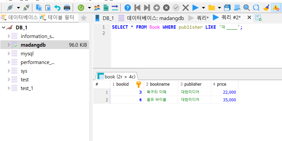Viewport: 282px width, 141px height.
Task: Refresh with the green circular arrow
Action: coord(81,8)
